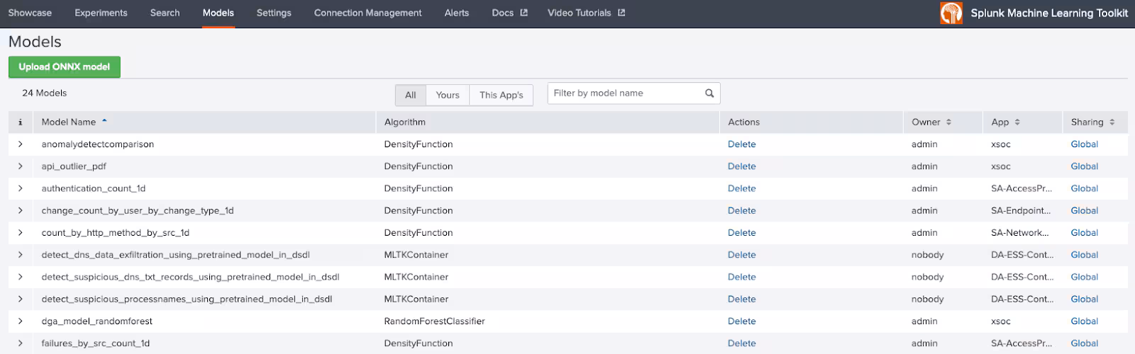Image resolution: width=1135 pixels, height=354 pixels.
Task: Expand the anomalydetectcomparison model row
Action: [x=21, y=144]
